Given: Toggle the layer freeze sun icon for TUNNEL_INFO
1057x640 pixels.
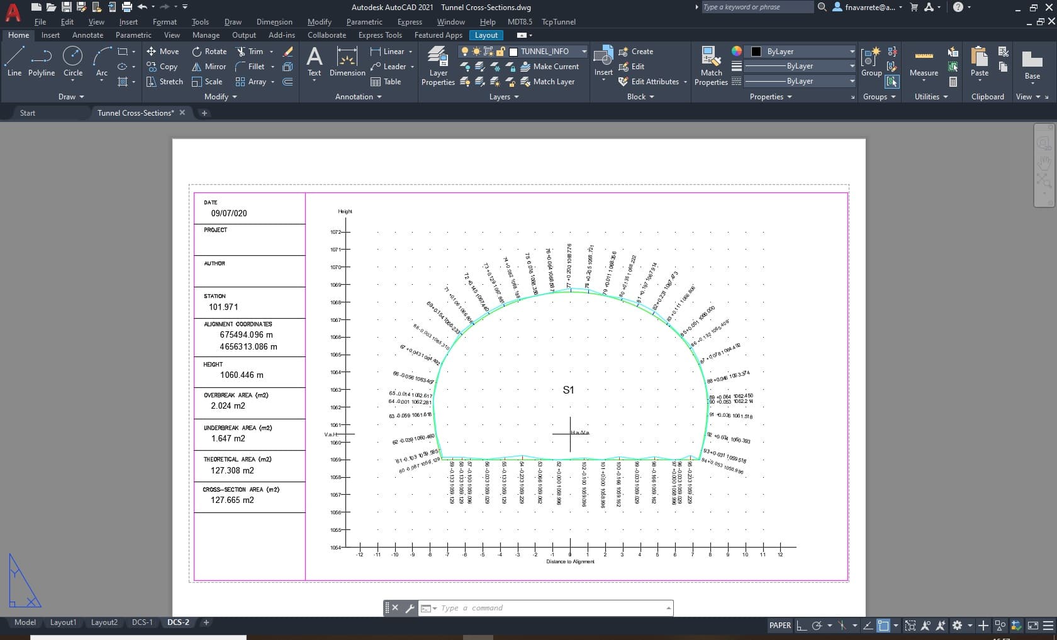Looking at the screenshot, I should [x=476, y=52].
